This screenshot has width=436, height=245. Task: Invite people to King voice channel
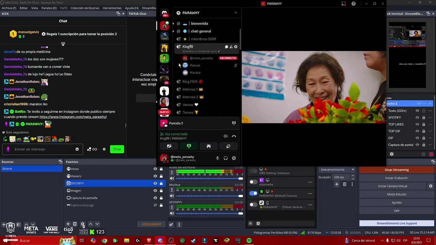point(231,47)
